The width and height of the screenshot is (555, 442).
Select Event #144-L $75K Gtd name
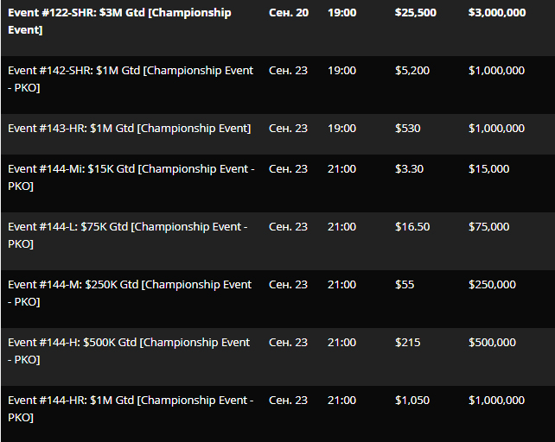click(128, 235)
